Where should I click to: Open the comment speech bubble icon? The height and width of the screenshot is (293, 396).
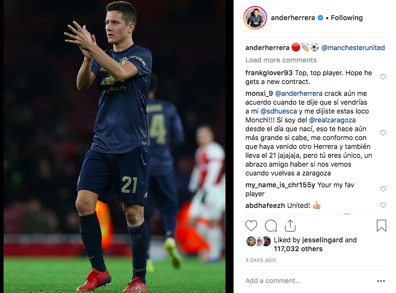(271, 226)
